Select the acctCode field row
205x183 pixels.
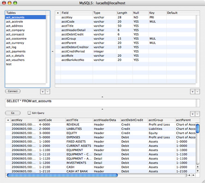pos(126,22)
